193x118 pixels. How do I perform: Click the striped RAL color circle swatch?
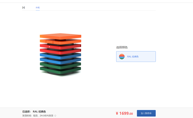point(122,56)
